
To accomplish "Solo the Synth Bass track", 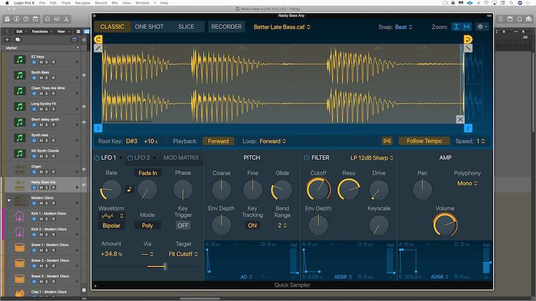I will 47,78.
